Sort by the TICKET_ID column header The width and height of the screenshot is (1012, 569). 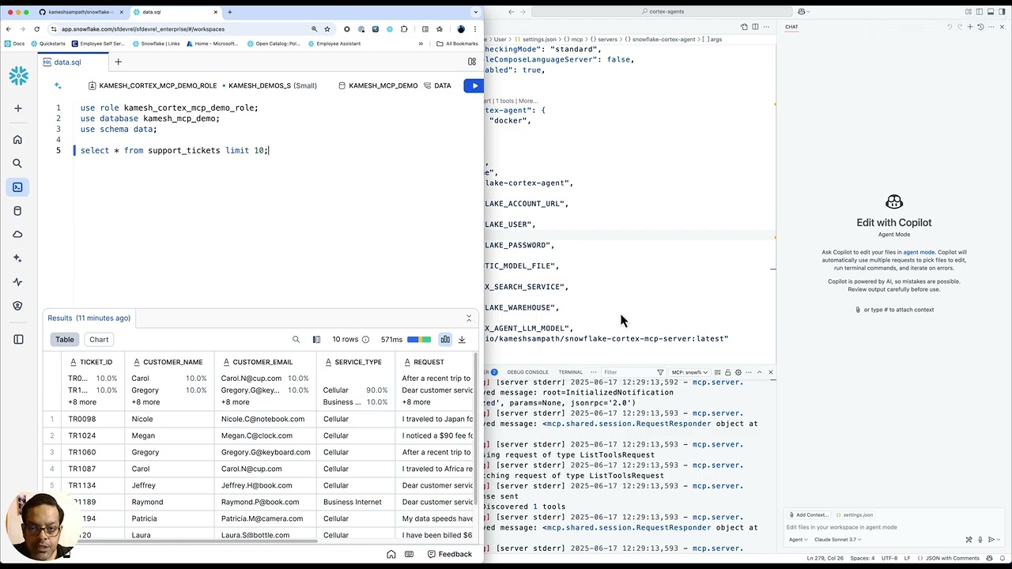point(92,362)
